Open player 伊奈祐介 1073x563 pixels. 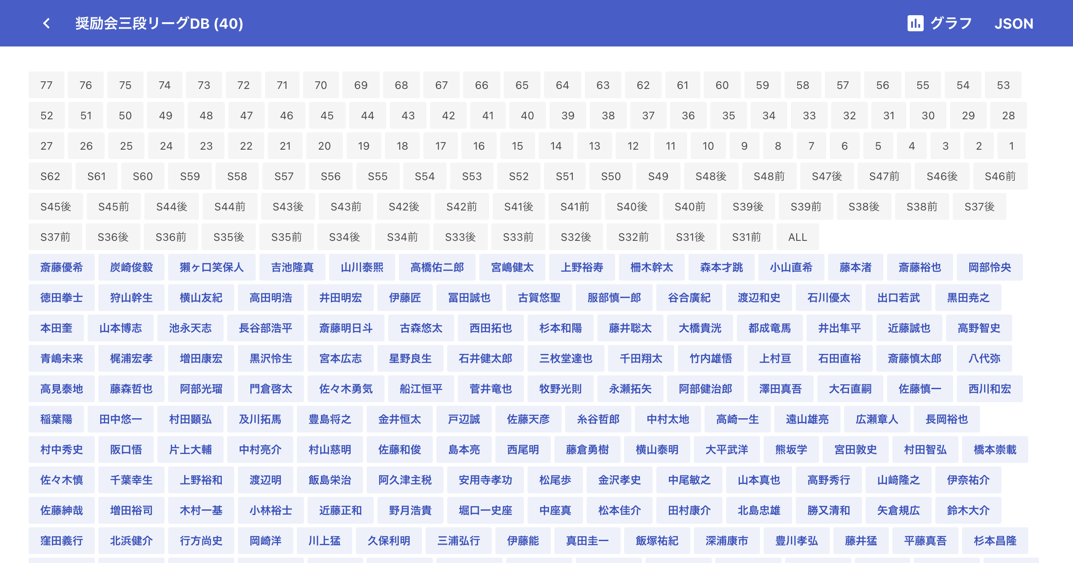tap(968, 480)
